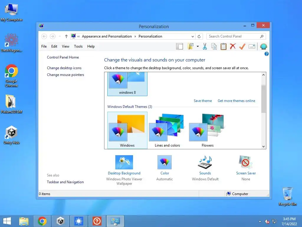Image resolution: width=302 pixels, height=227 pixels.
Task: Select the Pixlum2015M desktop folder
Action: [12, 104]
